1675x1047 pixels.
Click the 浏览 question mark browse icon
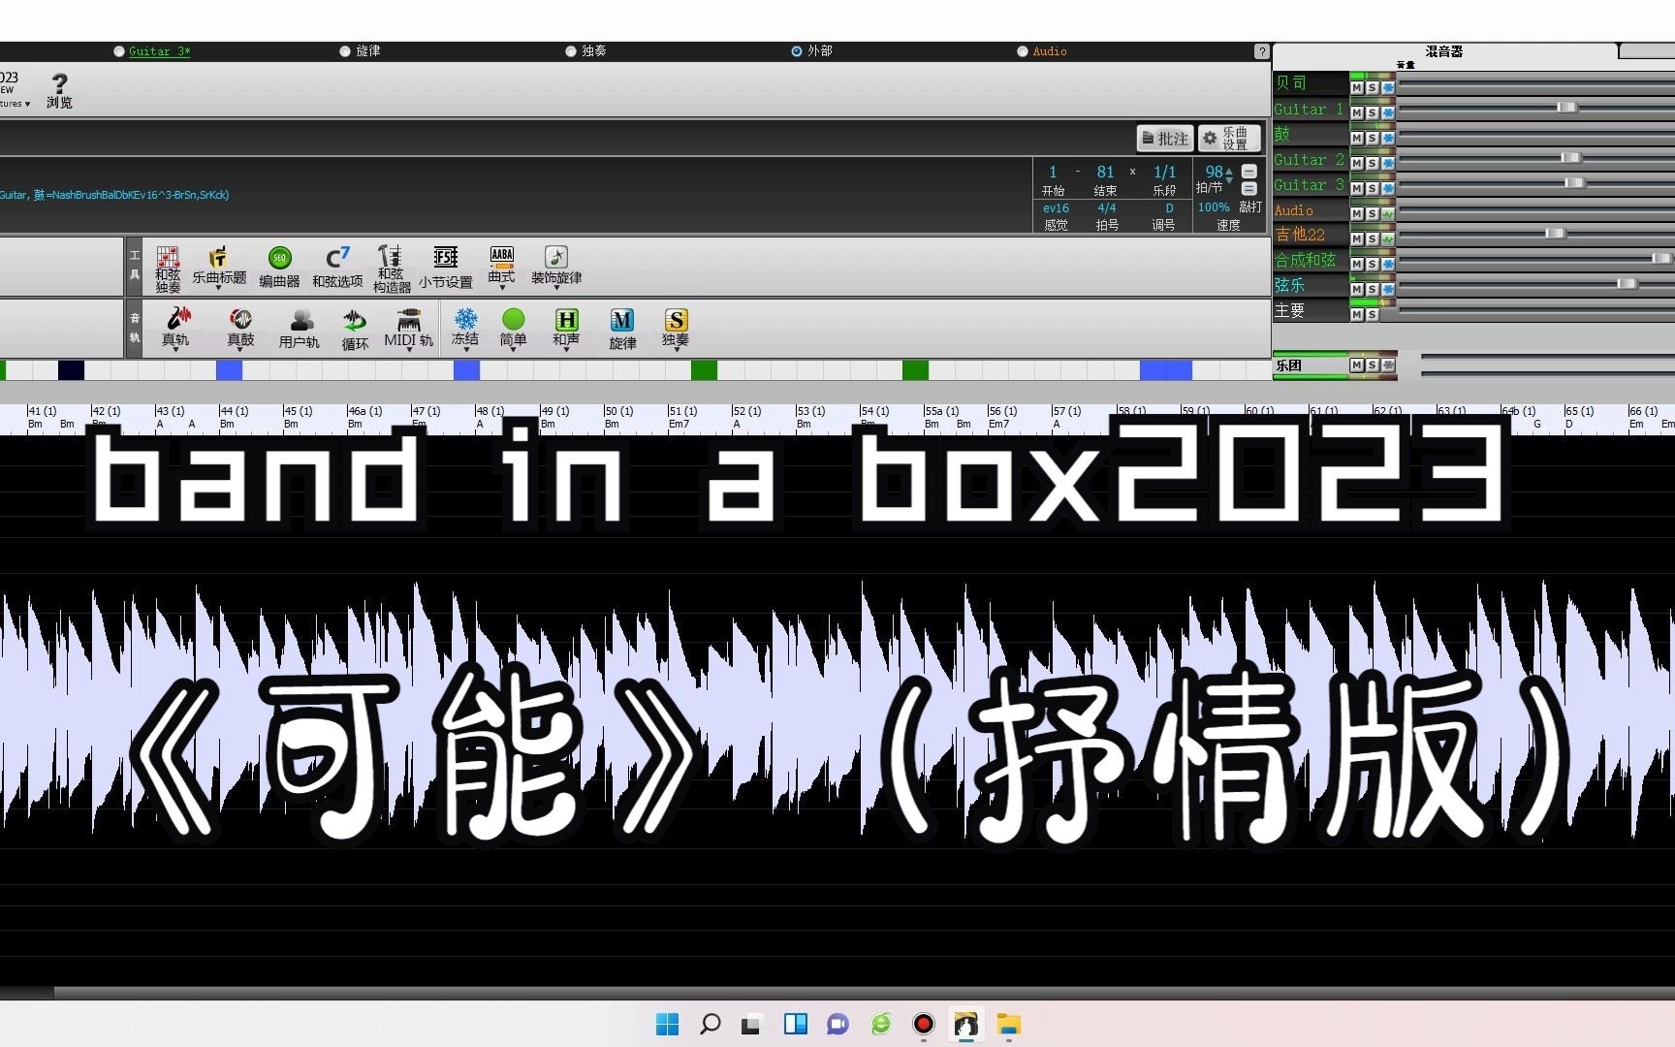click(x=59, y=90)
